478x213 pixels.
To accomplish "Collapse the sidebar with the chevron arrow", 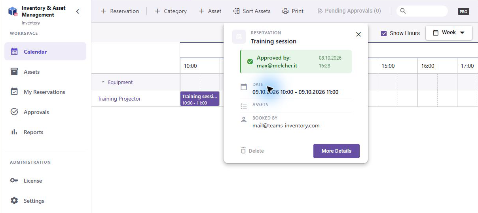I will [x=78, y=11].
